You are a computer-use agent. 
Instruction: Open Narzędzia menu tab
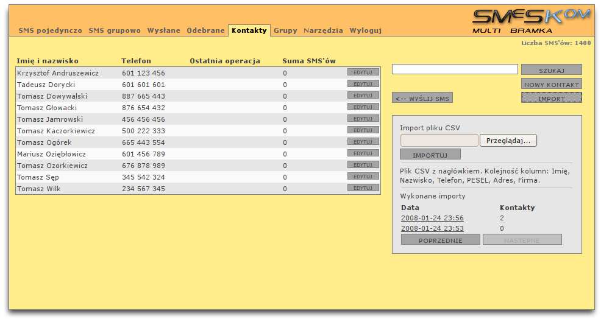[x=324, y=30]
